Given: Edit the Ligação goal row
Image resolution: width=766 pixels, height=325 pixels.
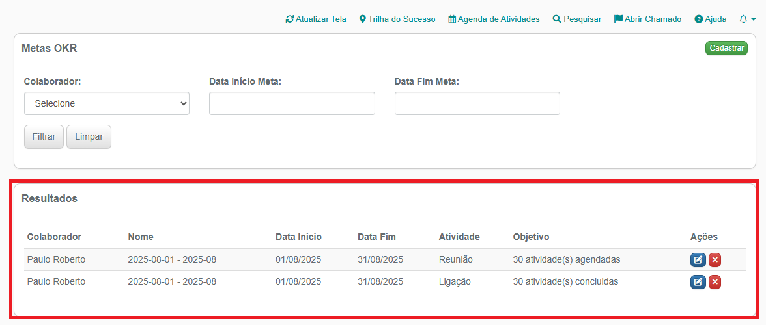Looking at the screenshot, I should (698, 282).
